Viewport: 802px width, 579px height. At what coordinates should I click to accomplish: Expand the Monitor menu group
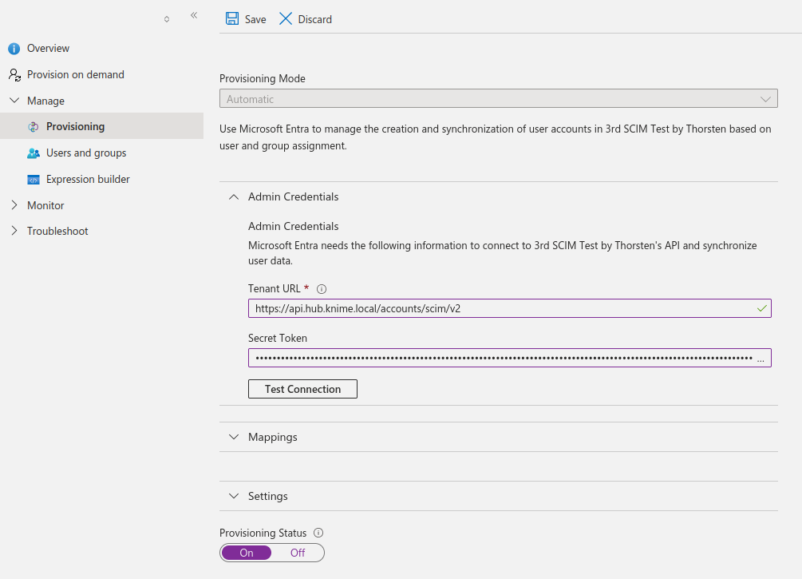coord(14,205)
